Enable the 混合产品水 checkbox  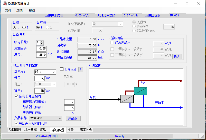pyautogui.click(x=112, y=43)
